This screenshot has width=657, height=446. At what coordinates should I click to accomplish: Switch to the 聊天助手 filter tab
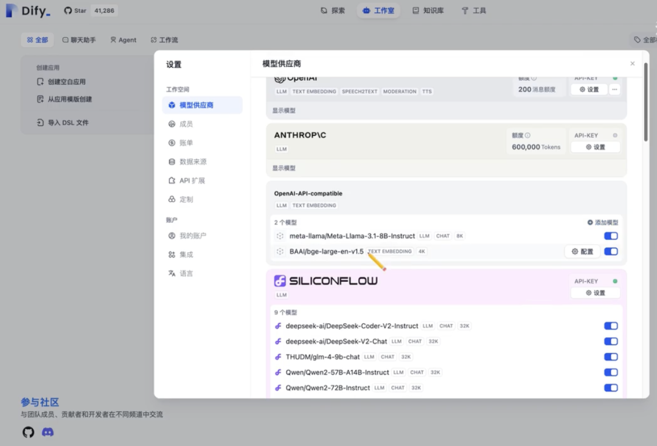(x=79, y=39)
